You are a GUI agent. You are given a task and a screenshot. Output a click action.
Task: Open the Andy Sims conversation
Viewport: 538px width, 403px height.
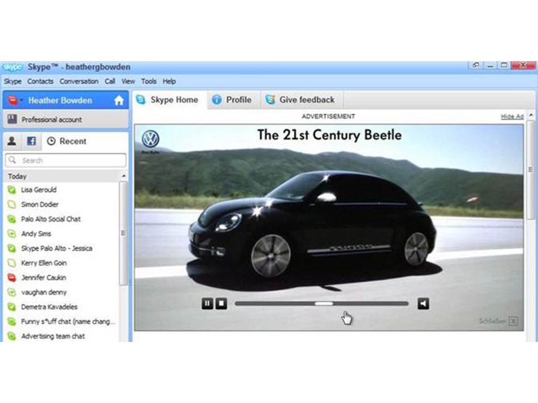(x=62, y=234)
